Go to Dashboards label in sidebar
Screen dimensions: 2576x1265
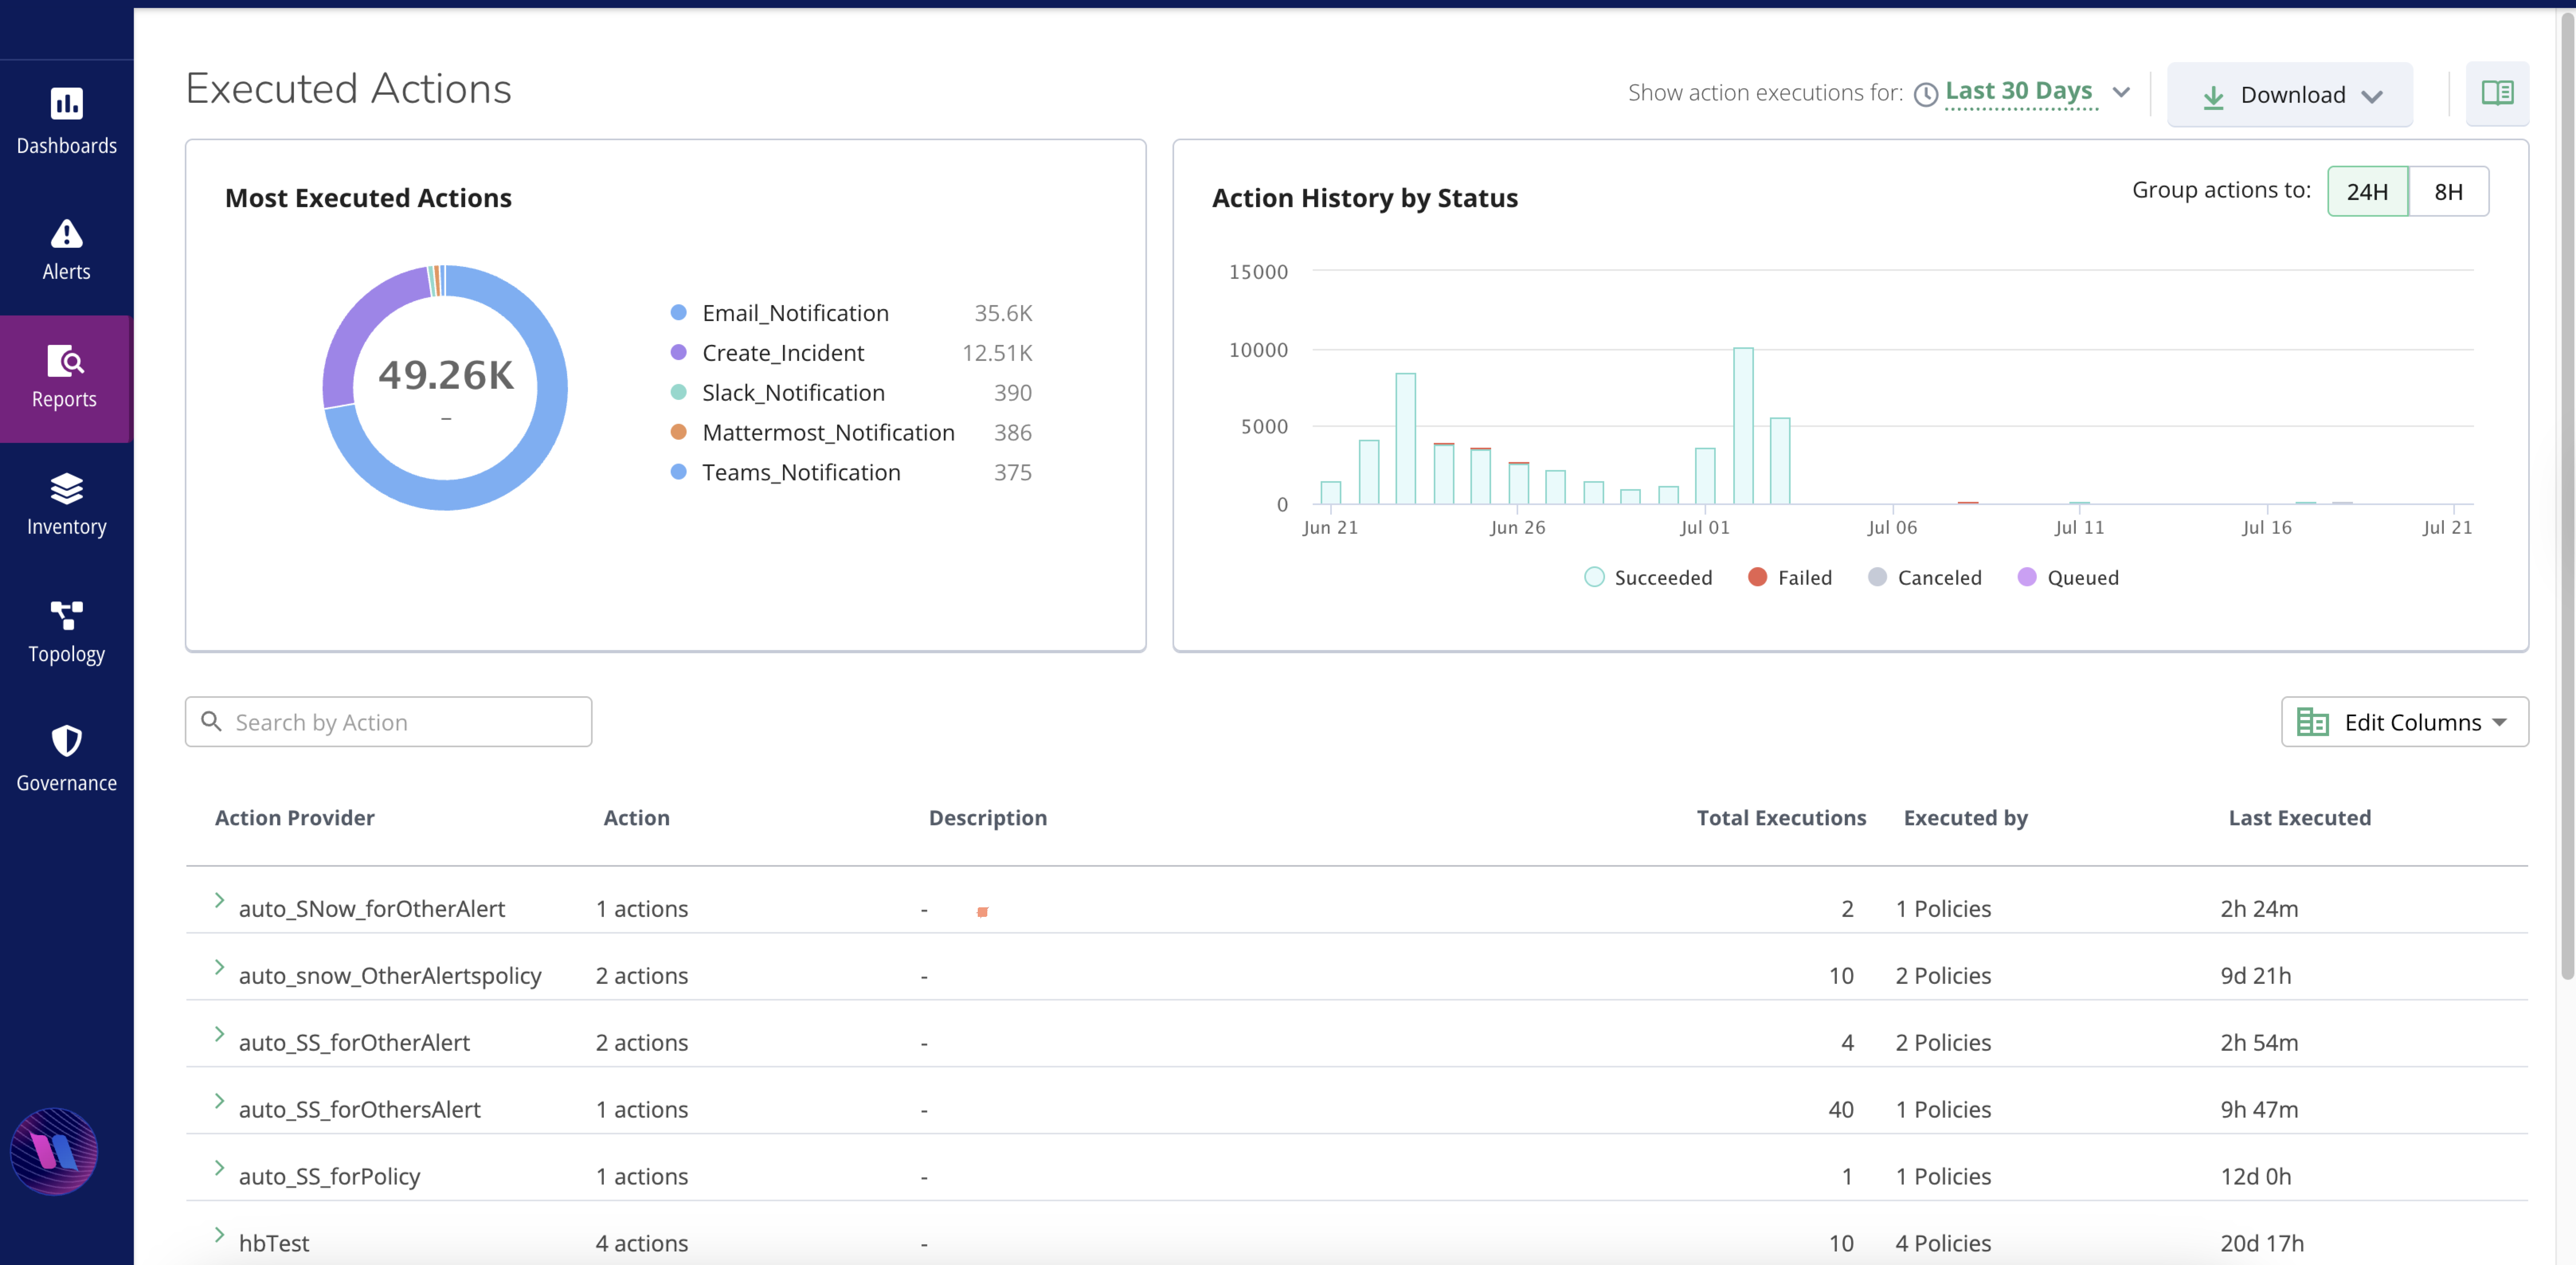coord(66,146)
